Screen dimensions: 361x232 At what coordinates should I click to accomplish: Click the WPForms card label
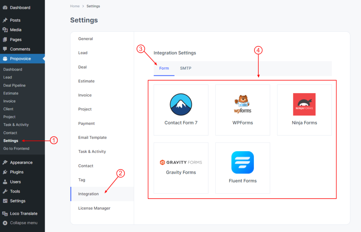pyautogui.click(x=243, y=123)
